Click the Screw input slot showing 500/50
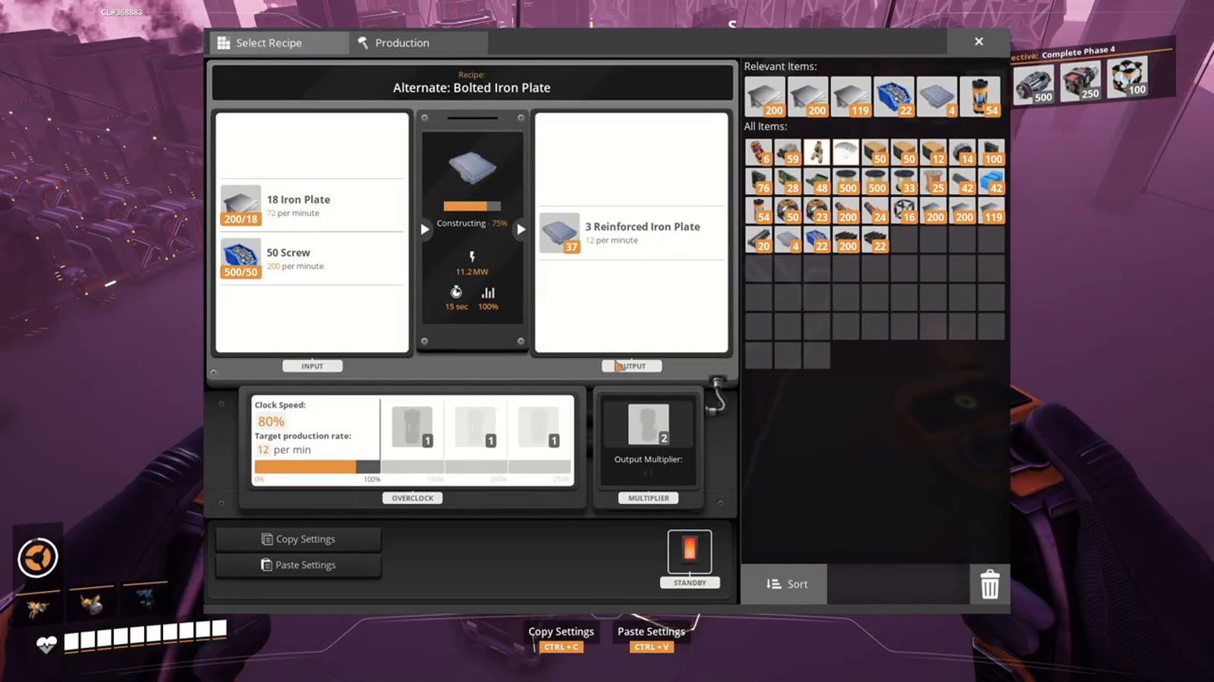1214x682 pixels. pos(241,258)
